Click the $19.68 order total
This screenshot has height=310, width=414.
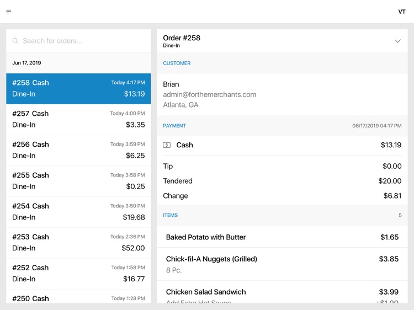[134, 217]
